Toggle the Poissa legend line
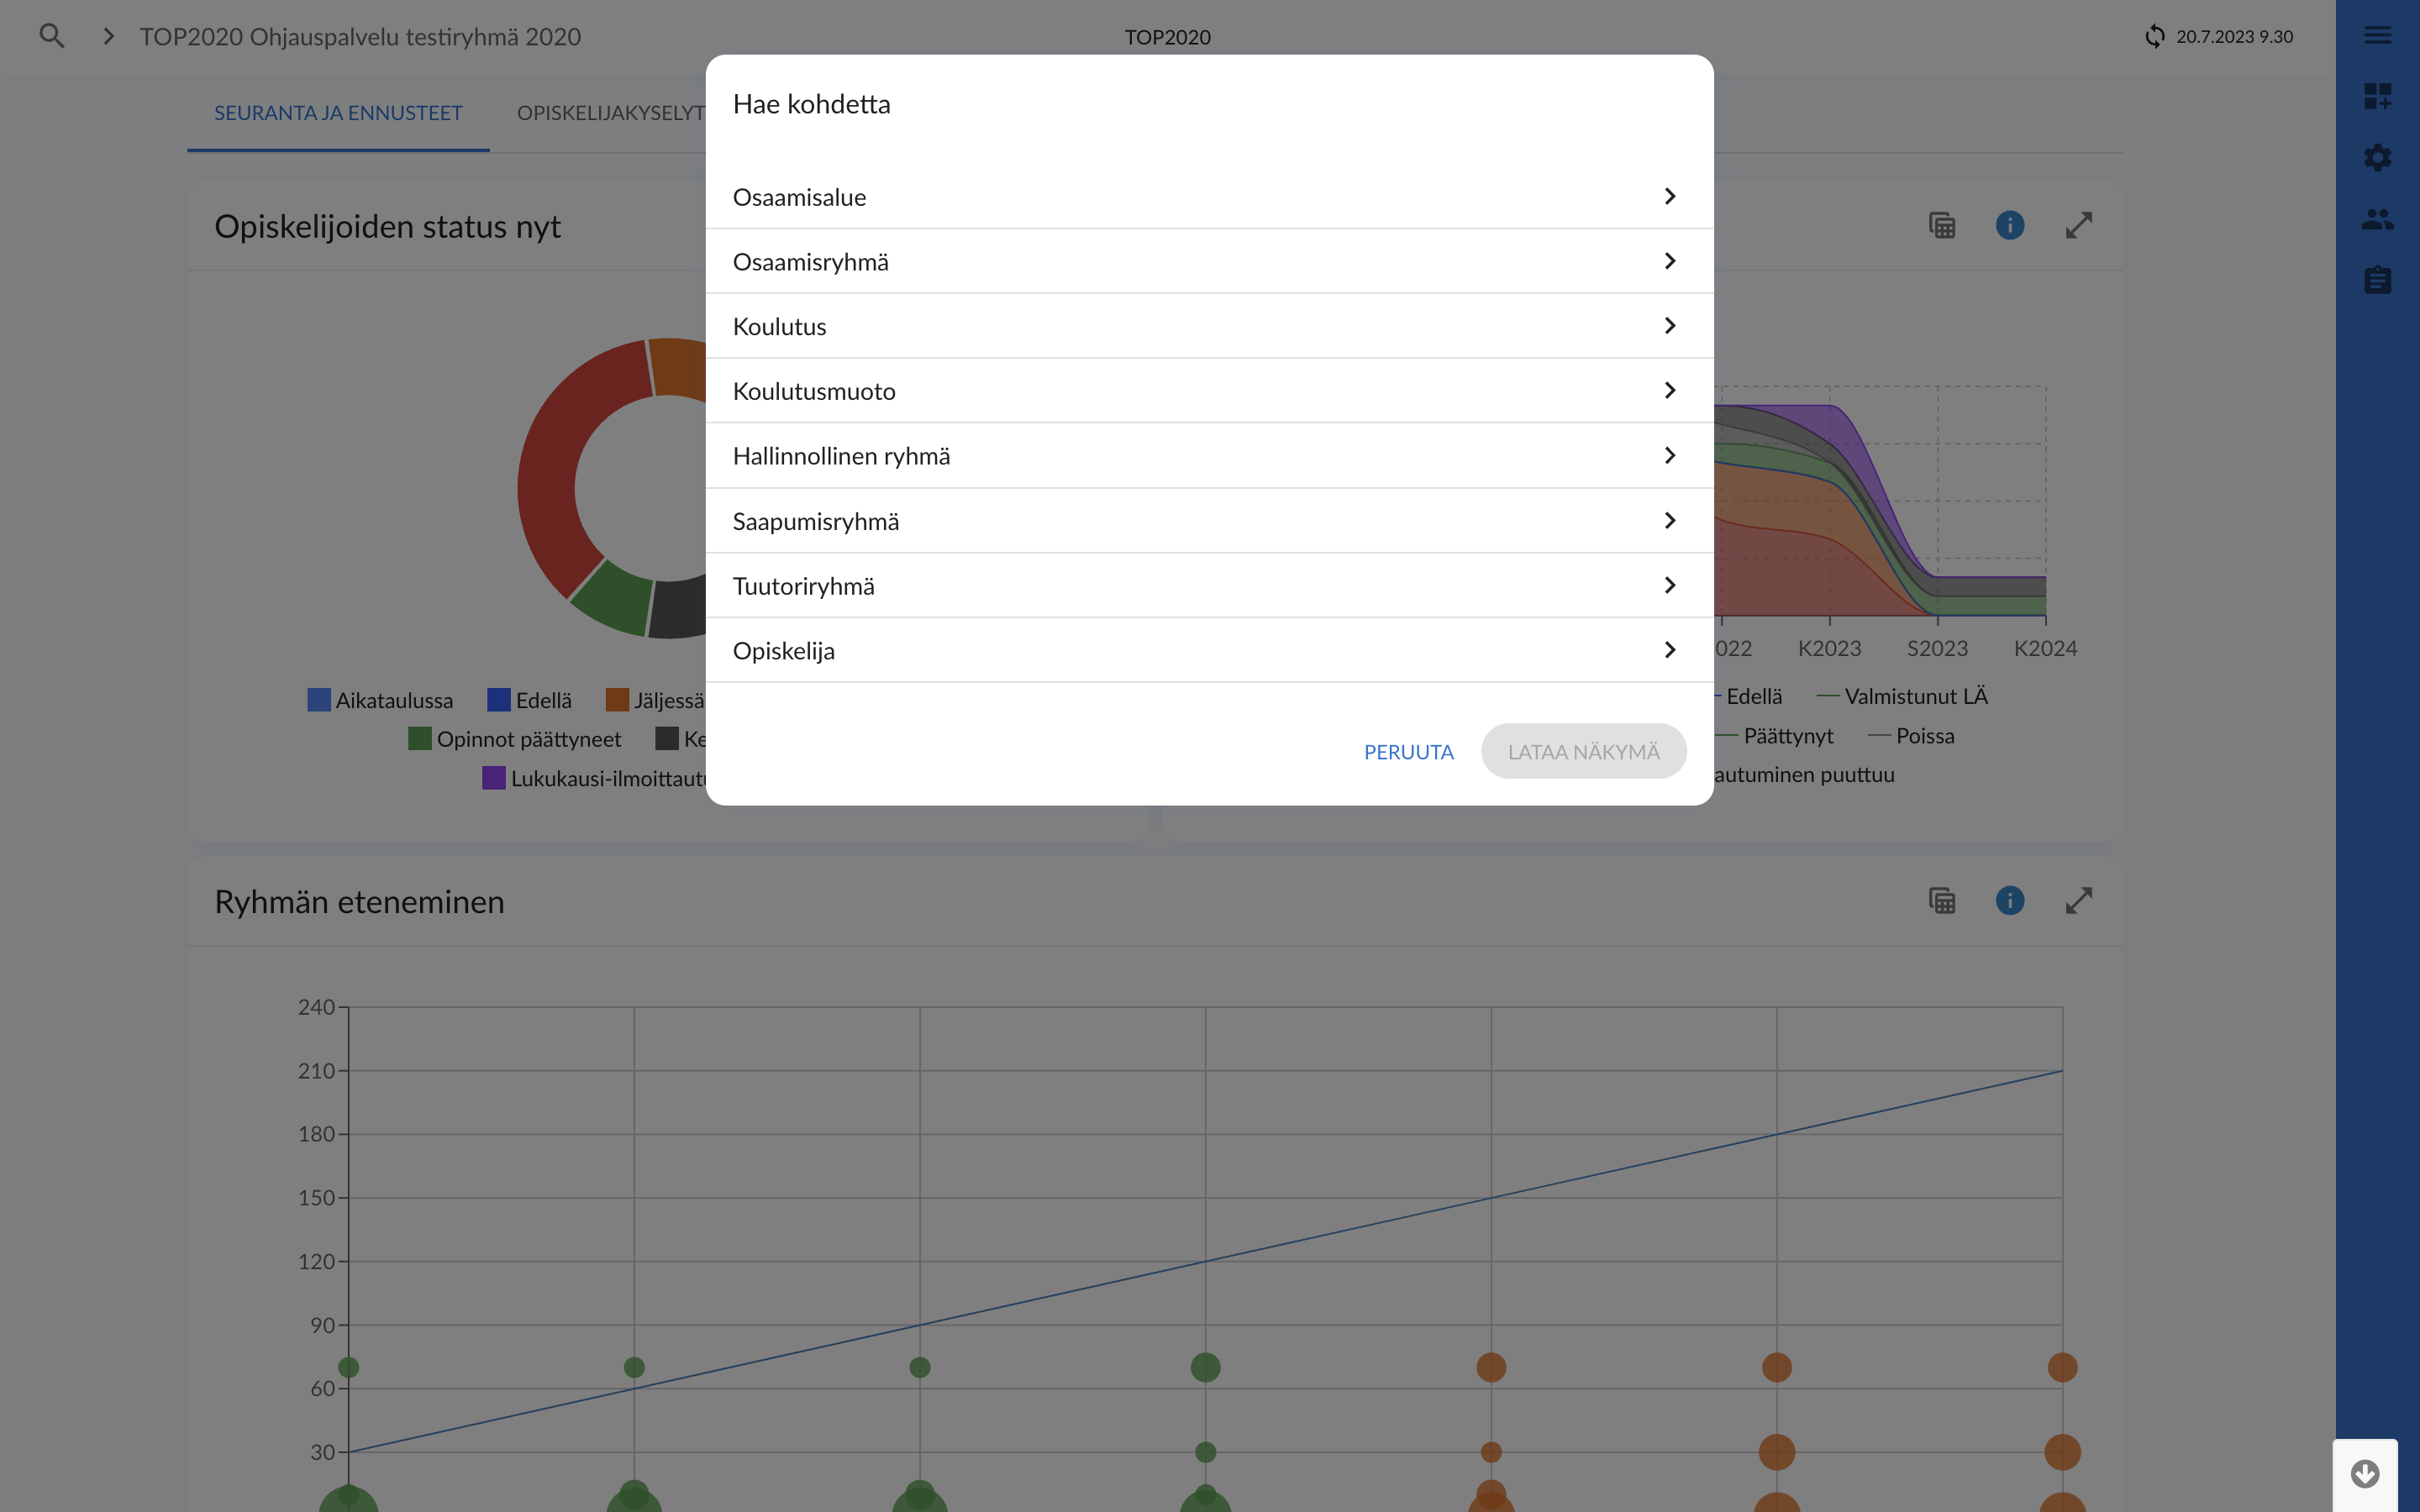 pos(1911,736)
